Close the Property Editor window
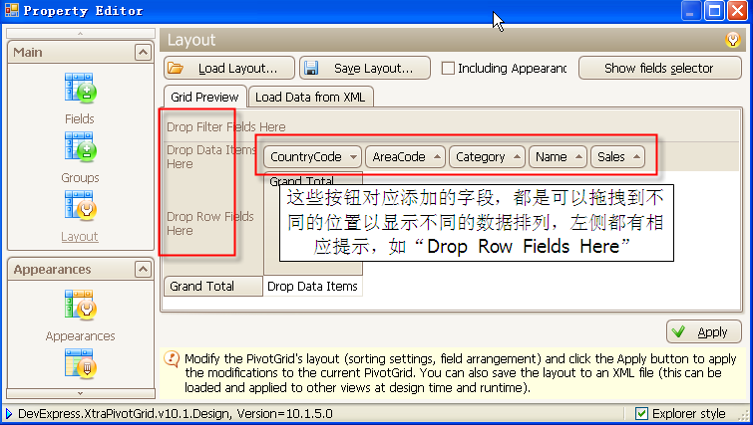 click(737, 11)
